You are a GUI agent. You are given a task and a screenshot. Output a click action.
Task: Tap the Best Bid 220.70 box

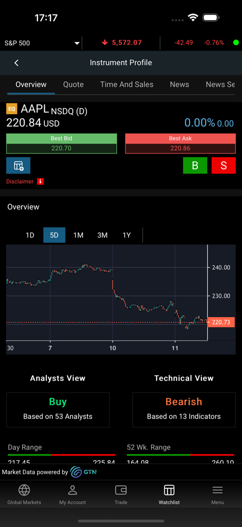(x=62, y=144)
